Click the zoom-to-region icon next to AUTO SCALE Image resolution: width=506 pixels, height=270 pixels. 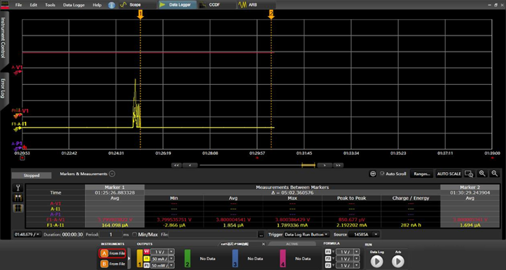coord(468,173)
